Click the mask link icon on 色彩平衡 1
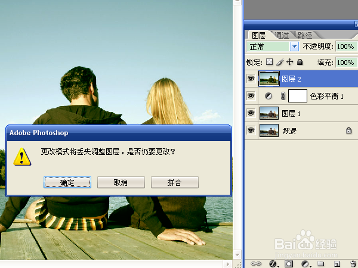 [x=283, y=96]
